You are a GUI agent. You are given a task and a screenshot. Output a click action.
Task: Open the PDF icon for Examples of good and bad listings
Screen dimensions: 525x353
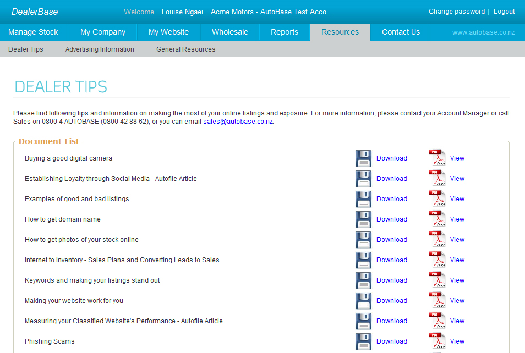(437, 198)
